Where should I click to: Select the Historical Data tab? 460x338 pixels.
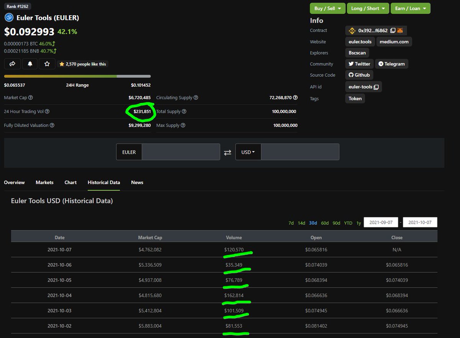coord(104,182)
